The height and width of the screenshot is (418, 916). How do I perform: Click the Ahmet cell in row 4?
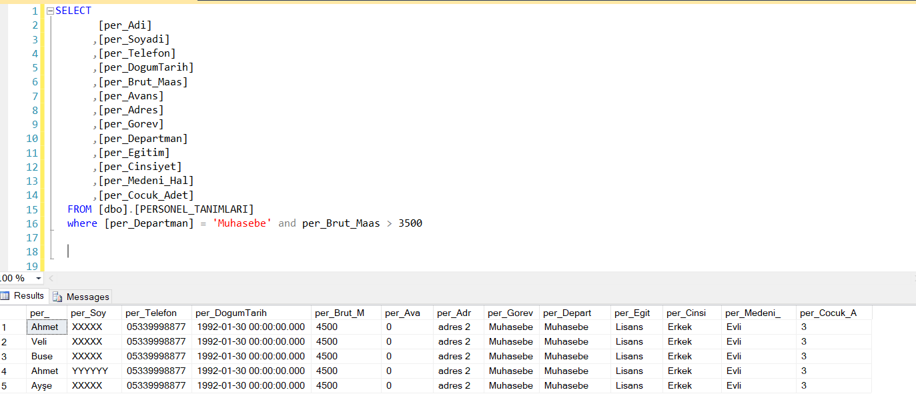pos(44,371)
